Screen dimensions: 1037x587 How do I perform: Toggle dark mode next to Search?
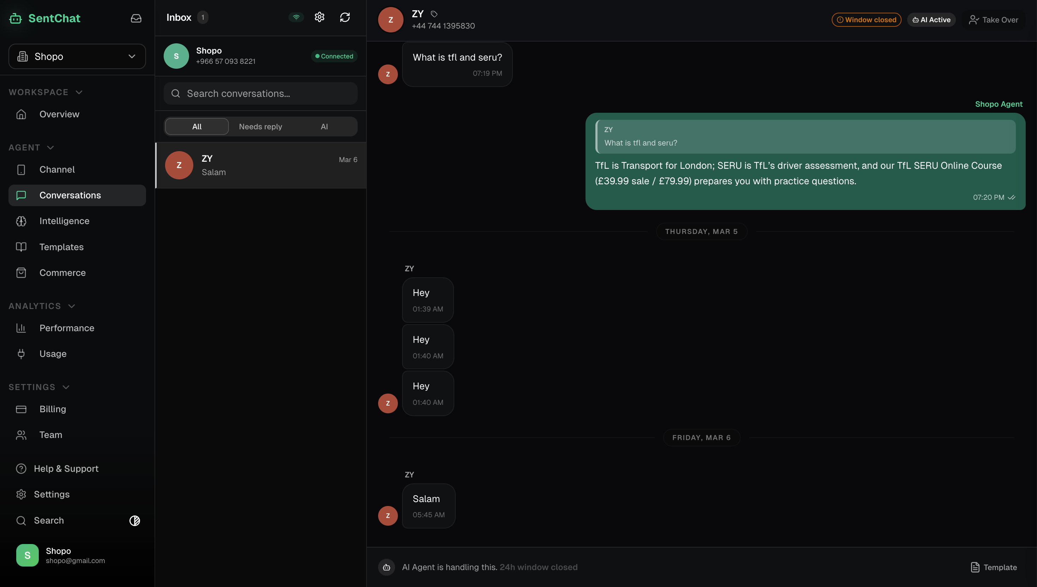click(135, 520)
